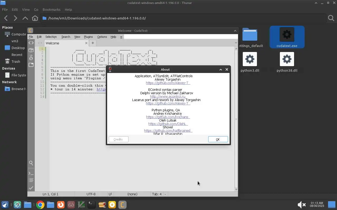The image size is (337, 210).
Task: Select the cudatext.exe file icon
Action: [287, 35]
